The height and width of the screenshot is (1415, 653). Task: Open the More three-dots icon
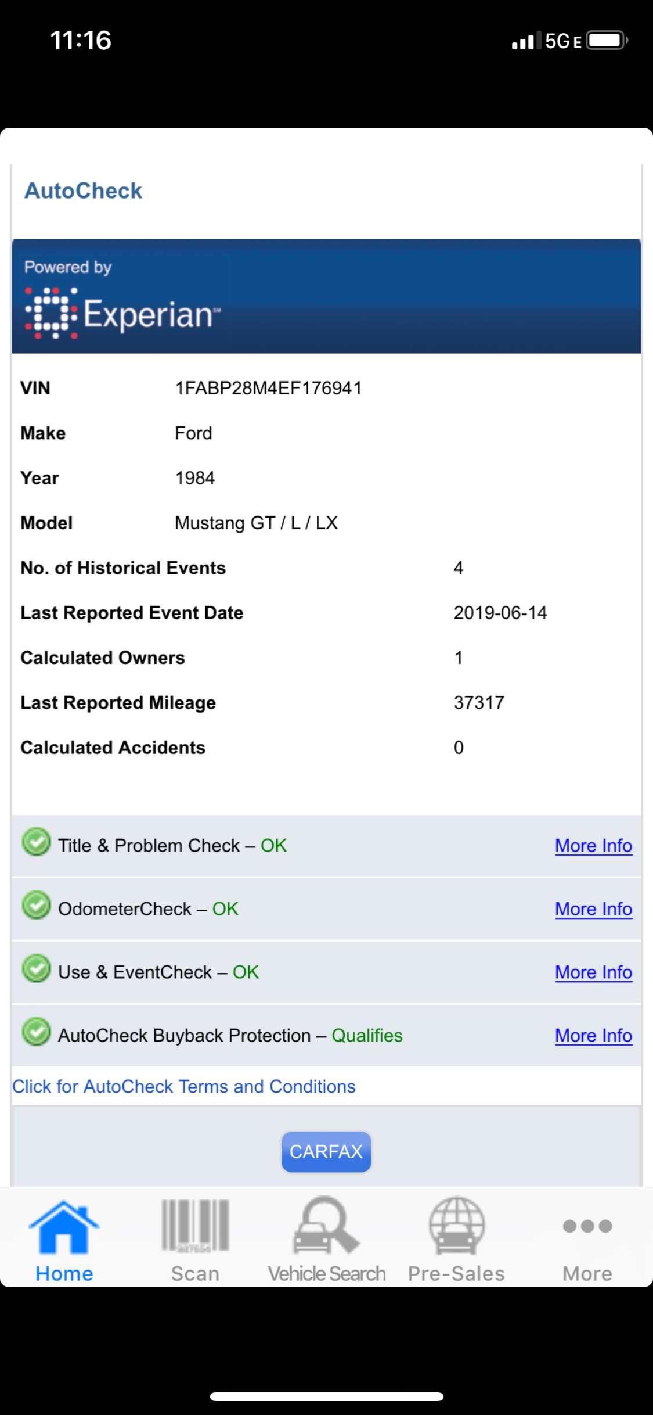point(587,1226)
